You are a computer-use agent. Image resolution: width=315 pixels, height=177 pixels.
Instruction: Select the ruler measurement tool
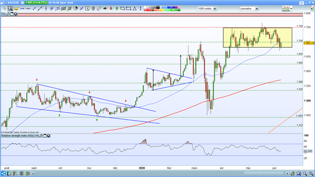coord(99,9)
